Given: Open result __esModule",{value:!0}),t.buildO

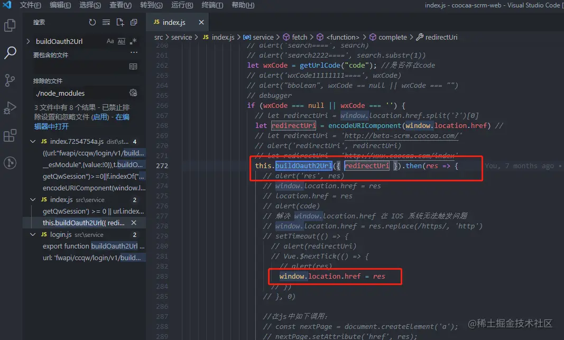Looking at the screenshot, I should pyautogui.click(x=93, y=164).
